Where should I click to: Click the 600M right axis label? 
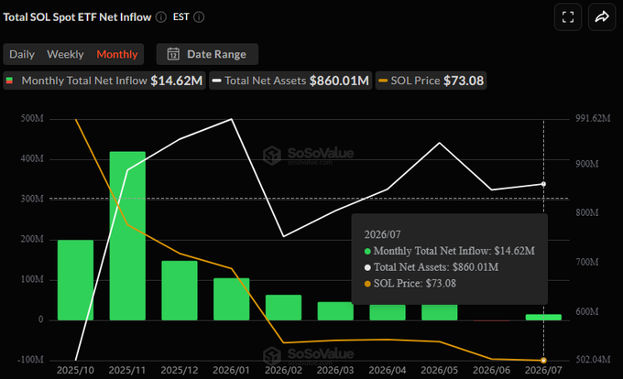(x=587, y=311)
